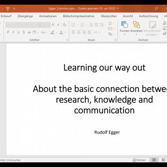Open the Anordnen arrange menu
167x167 pixels.
[x=136, y=28]
